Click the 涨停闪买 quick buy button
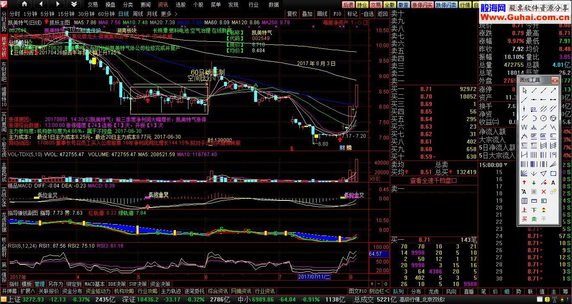 [x=422, y=5]
